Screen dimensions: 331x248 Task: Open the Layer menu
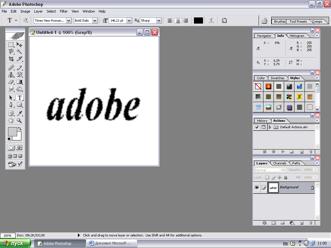click(38, 11)
